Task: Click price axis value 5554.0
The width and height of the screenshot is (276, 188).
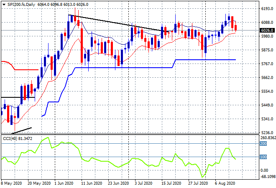Action: (267, 91)
